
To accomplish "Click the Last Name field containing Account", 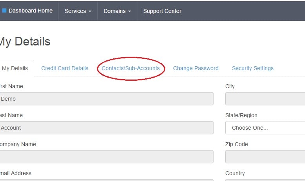I will point(106,128).
